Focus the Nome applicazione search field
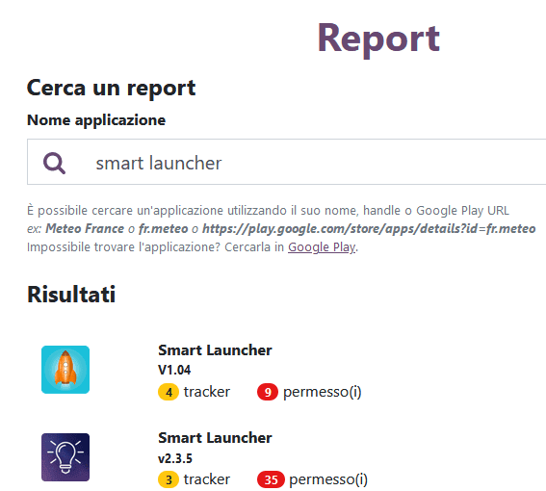Image resolution: width=546 pixels, height=491 pixels. pyautogui.click(x=287, y=162)
